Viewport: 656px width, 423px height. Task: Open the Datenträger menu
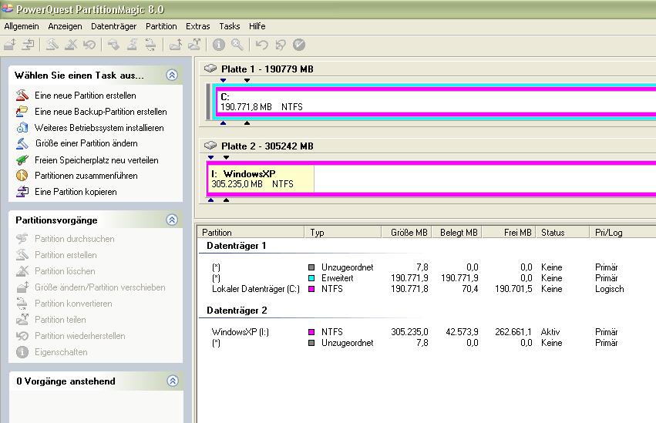click(114, 26)
